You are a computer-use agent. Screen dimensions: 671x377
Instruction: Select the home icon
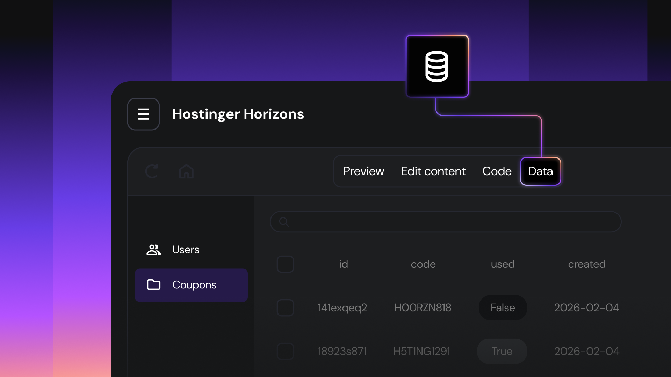pyautogui.click(x=186, y=171)
